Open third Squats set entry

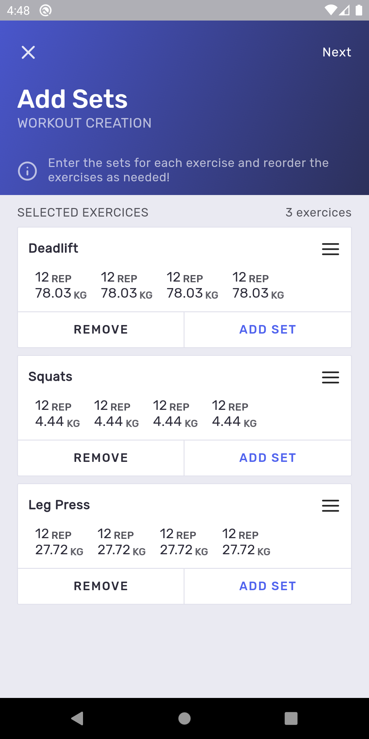(x=175, y=414)
